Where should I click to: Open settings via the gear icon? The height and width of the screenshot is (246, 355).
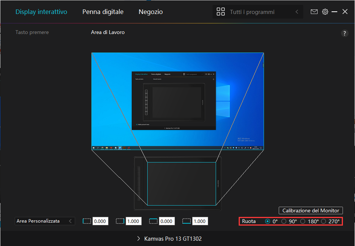(325, 12)
